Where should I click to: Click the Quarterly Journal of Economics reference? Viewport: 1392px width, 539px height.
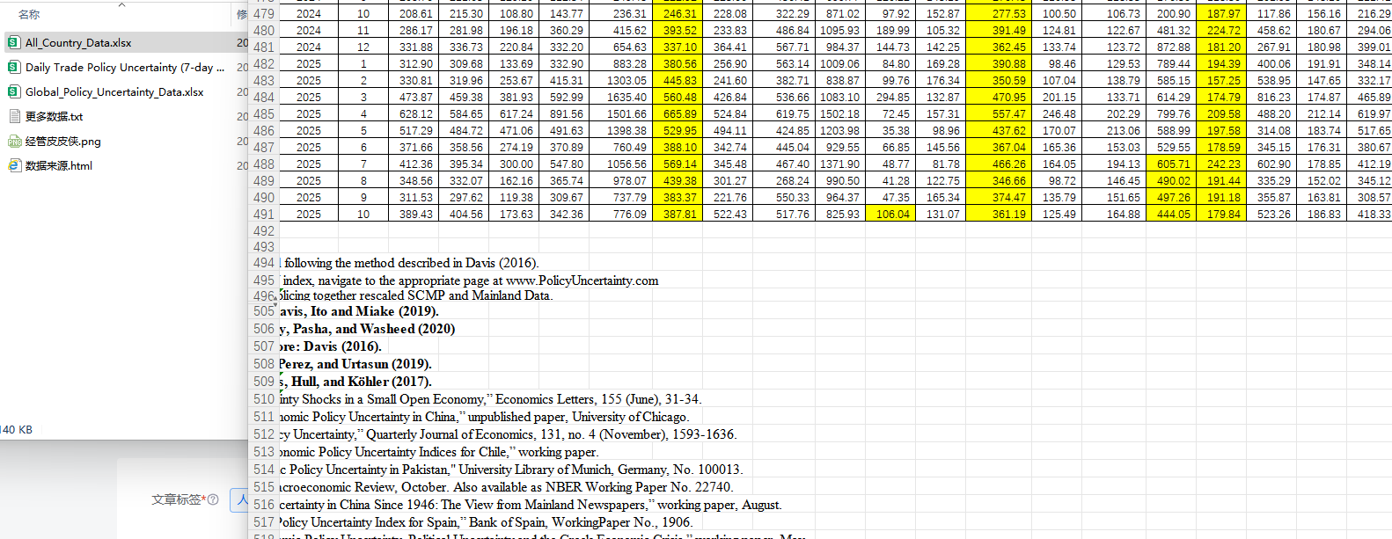[508, 434]
